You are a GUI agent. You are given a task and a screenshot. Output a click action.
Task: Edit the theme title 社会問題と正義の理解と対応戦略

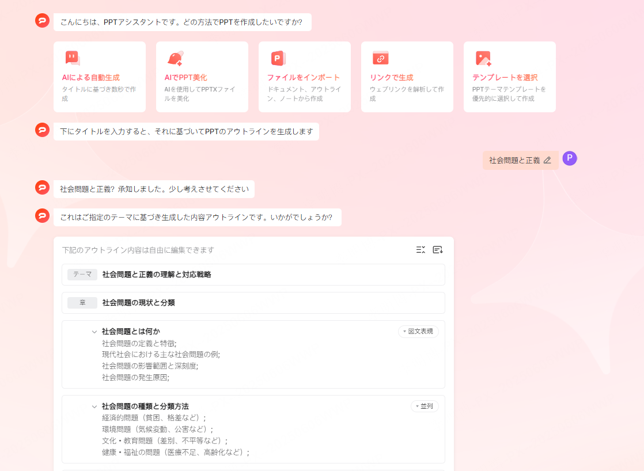tap(157, 275)
